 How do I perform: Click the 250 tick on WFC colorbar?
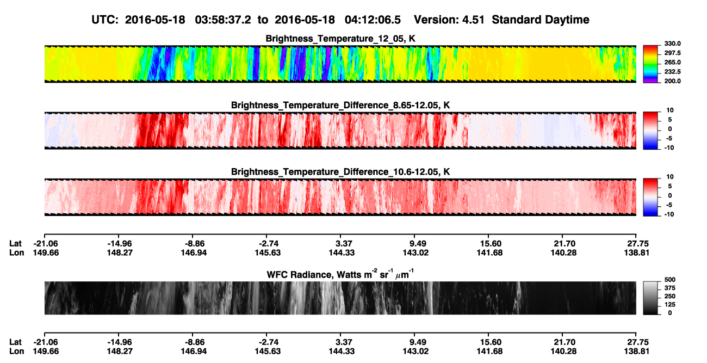(669, 296)
